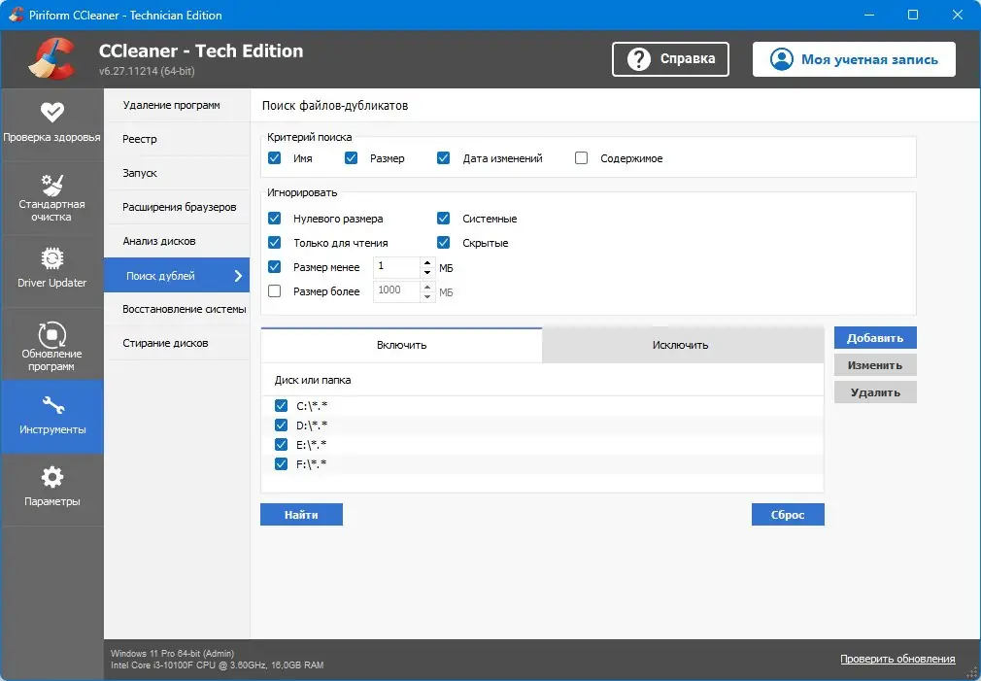
Task: Uncheck the E:\*.* drive checkbox
Action: pyautogui.click(x=281, y=444)
